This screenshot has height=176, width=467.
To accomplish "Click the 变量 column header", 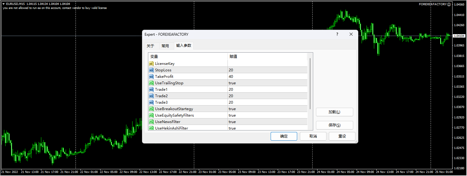I will [188, 57].
